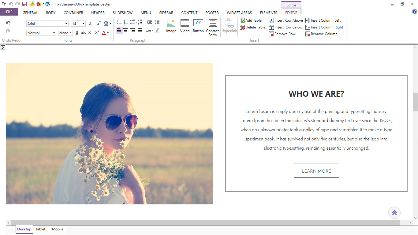Click the LEARN MORE button

click(316, 171)
